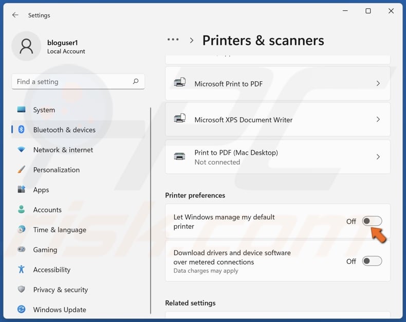Image resolution: width=406 pixels, height=322 pixels.
Task: Minimize the Settings window
Action: pos(345,11)
